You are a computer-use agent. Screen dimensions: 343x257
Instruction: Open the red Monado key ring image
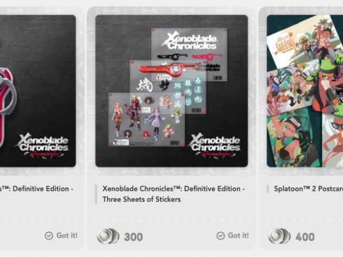pos(38,91)
